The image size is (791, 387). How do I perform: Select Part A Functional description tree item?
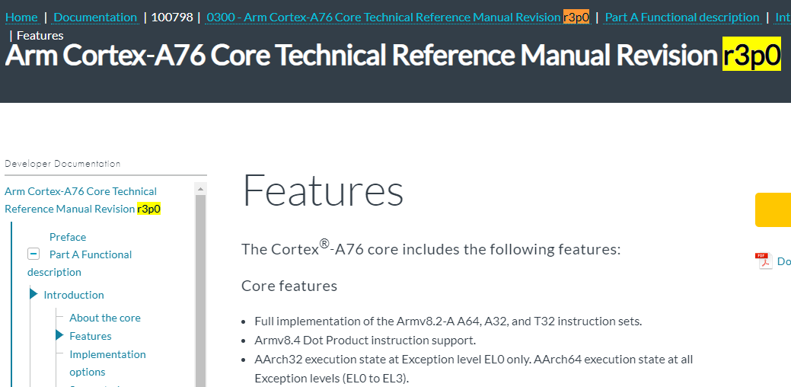click(79, 263)
